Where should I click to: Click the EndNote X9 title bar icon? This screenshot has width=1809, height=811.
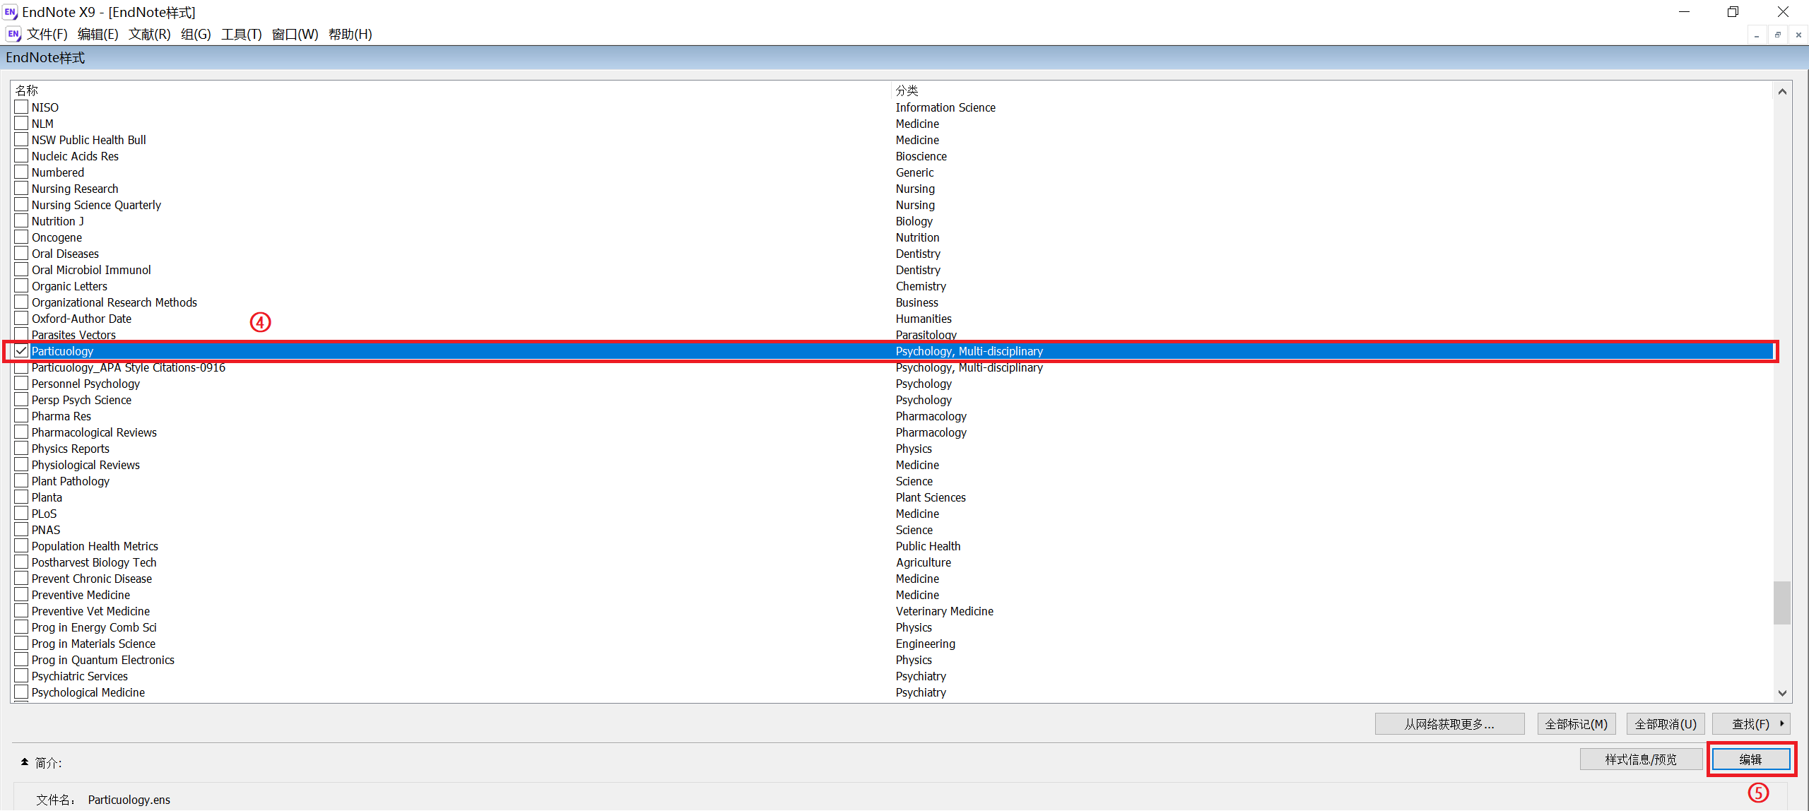coord(10,12)
